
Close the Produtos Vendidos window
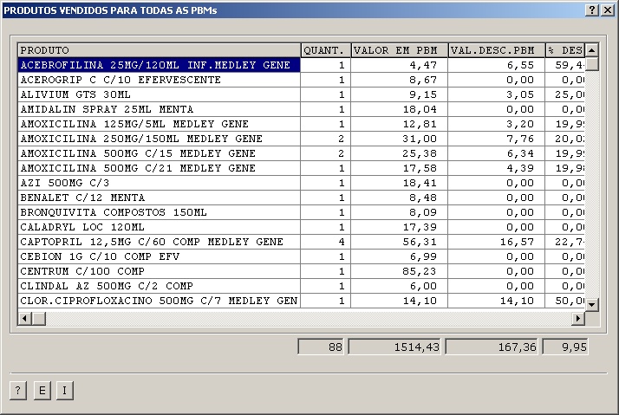tap(608, 10)
